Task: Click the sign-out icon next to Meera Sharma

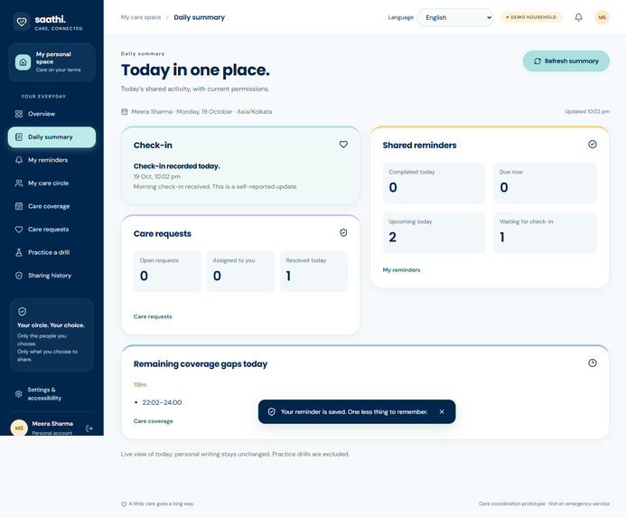Action: 89,428
